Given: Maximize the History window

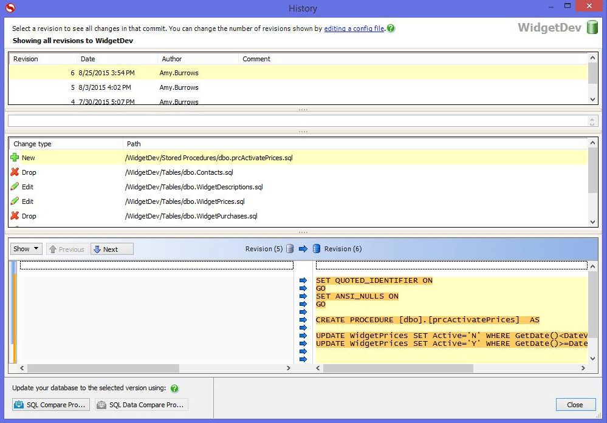Looking at the screenshot, I should pyautogui.click(x=567, y=6).
